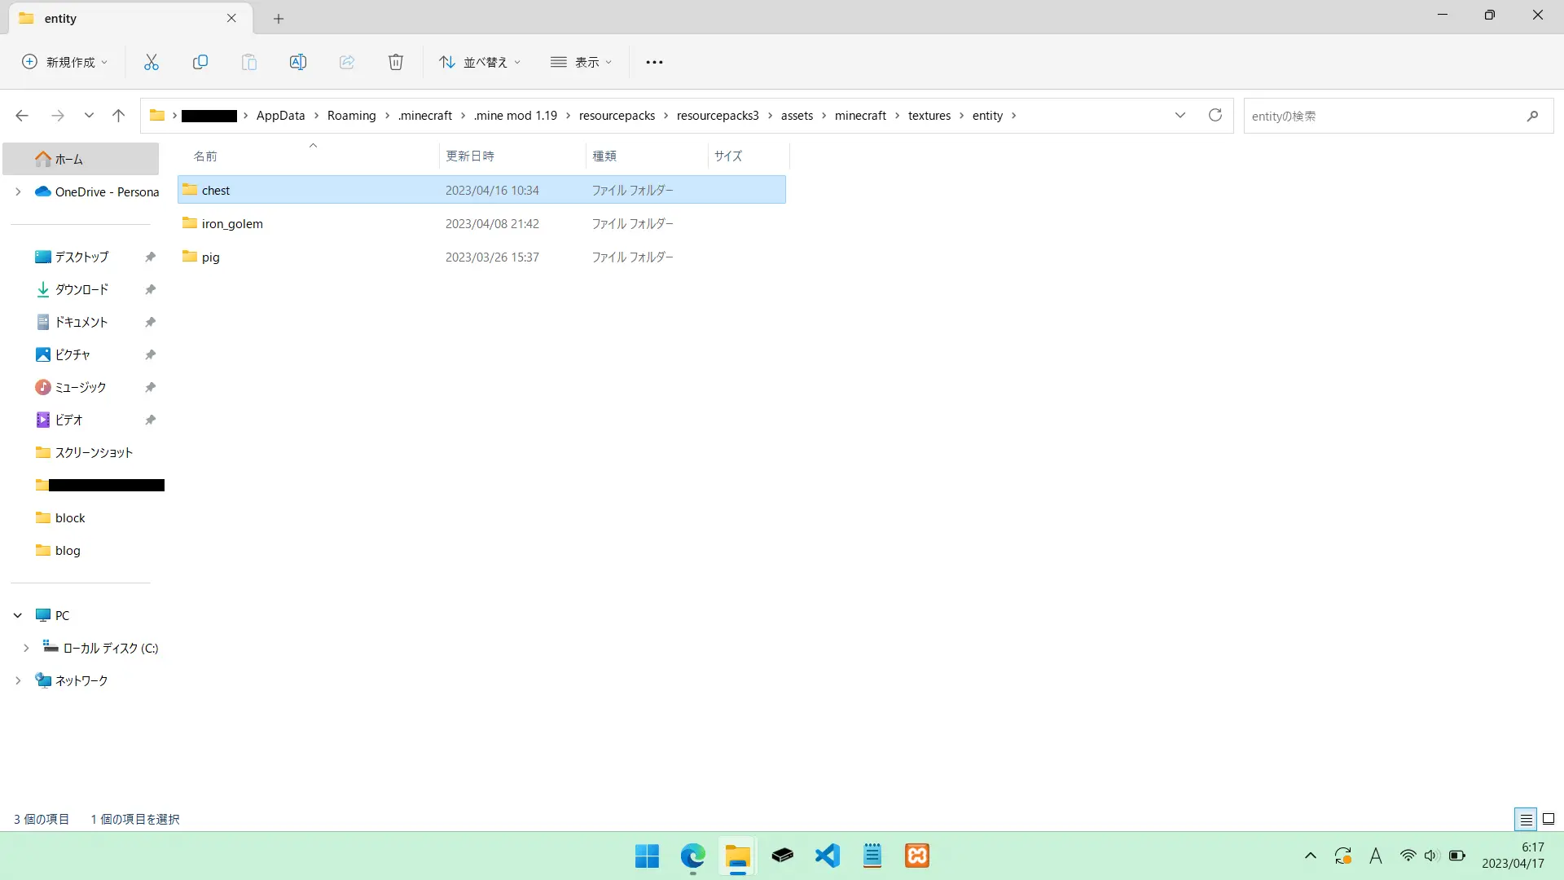This screenshot has width=1564, height=880.
Task: Add a new tab with plus
Action: pyautogui.click(x=279, y=19)
